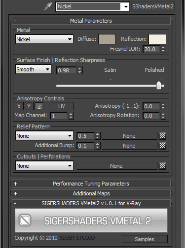
Task: Click the Map Channel spinner arrows
Action: 71,116
